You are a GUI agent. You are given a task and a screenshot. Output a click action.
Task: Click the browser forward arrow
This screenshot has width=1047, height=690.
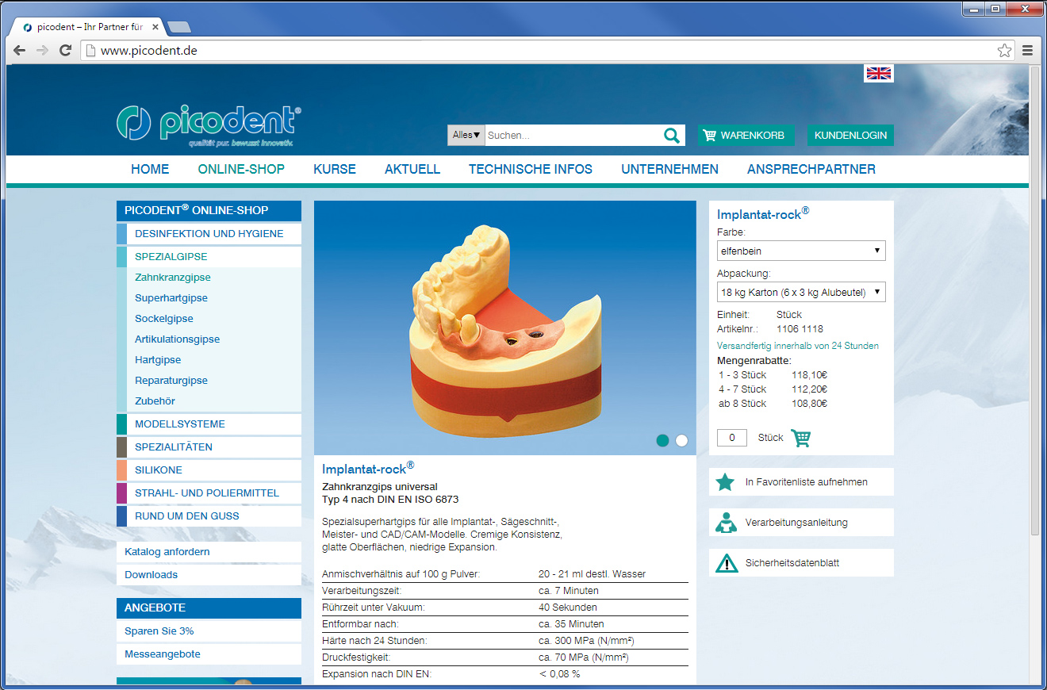[42, 50]
